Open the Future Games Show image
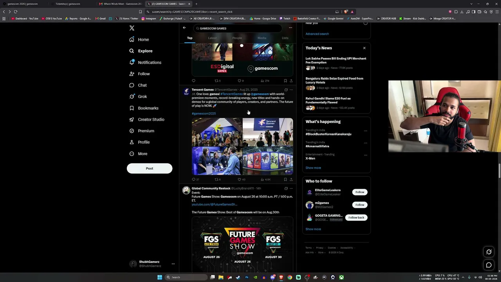This screenshot has width=501, height=282. tap(242, 244)
